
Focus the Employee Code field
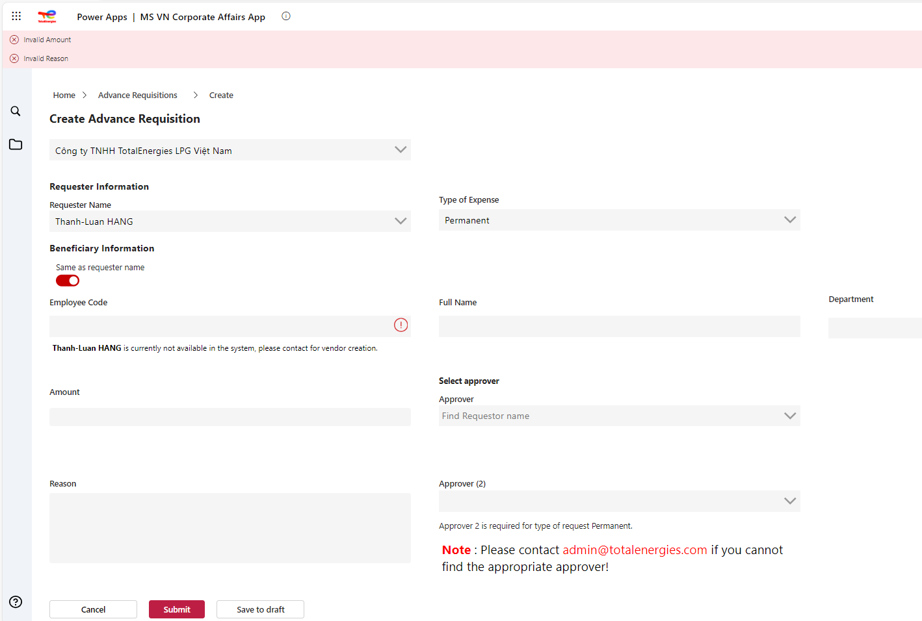tap(230, 326)
